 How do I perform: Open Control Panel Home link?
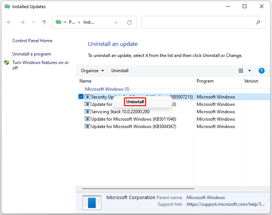tap(32, 41)
